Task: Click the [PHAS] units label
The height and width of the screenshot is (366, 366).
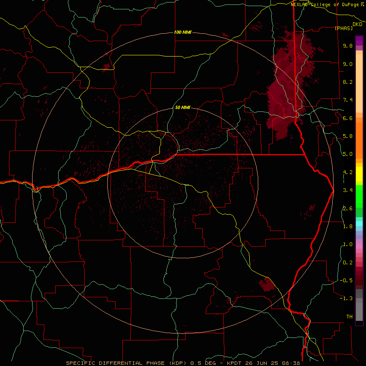Action: [x=344, y=28]
